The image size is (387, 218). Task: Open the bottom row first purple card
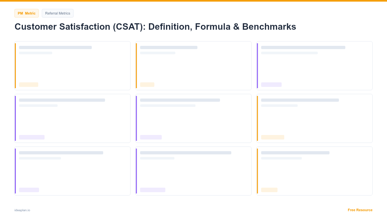(x=73, y=171)
